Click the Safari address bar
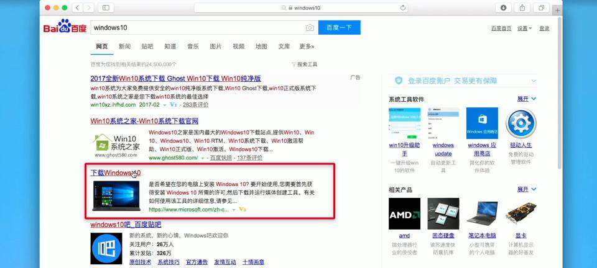Viewport: 597px width, 268px height. tap(301, 7)
